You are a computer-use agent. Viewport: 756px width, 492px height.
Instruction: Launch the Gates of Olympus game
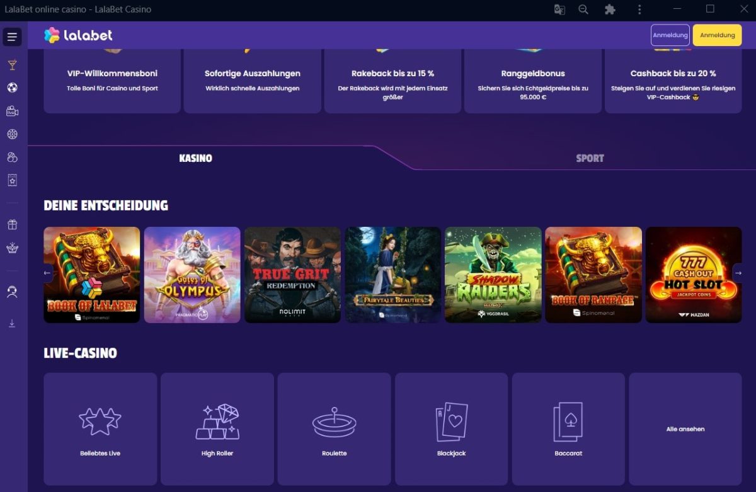[192, 275]
